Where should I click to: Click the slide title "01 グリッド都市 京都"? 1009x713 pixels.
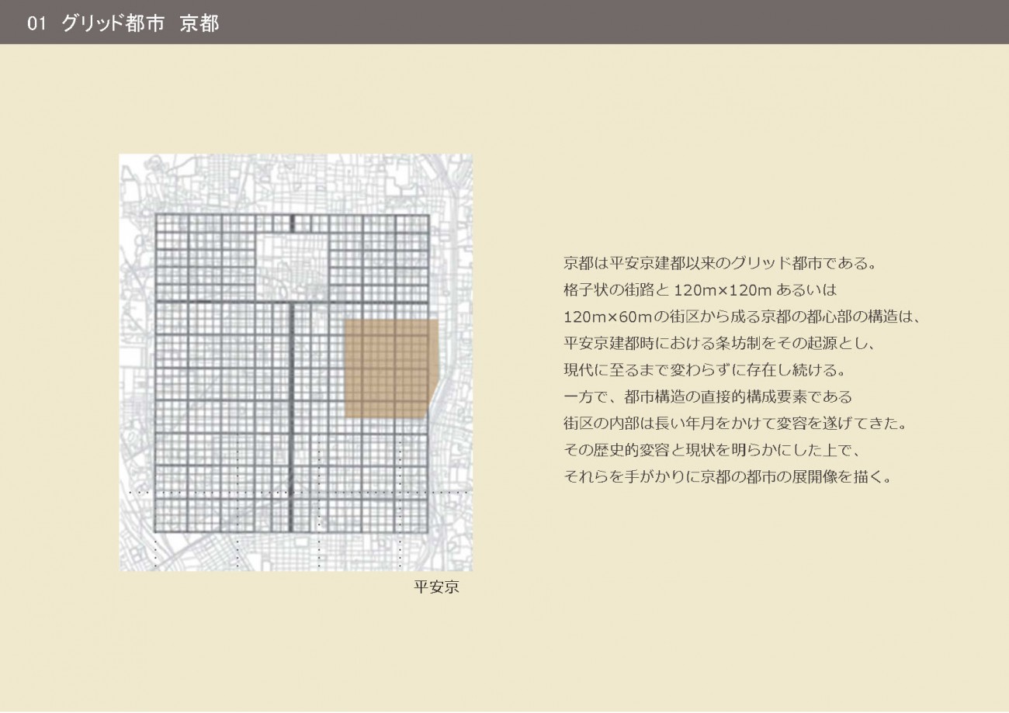click(x=123, y=23)
